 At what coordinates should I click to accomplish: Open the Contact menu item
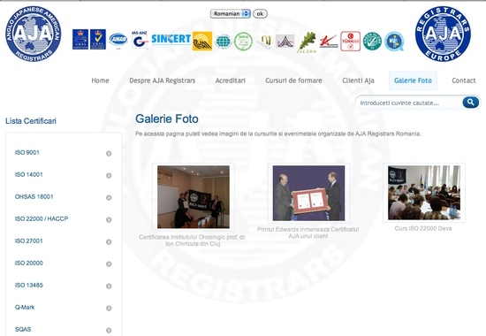point(463,80)
